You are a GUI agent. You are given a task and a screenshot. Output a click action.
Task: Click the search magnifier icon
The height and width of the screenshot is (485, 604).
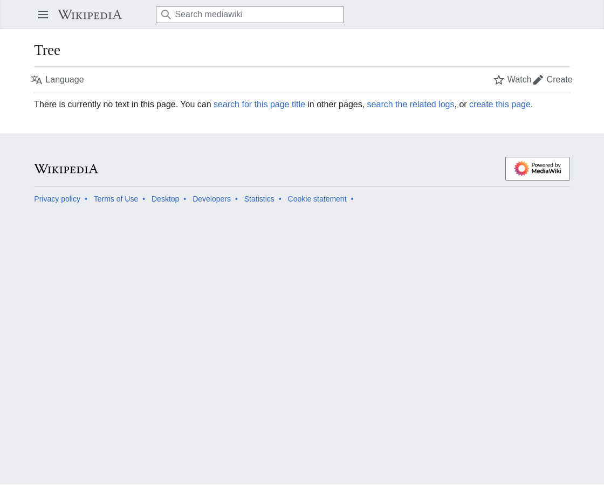166,15
